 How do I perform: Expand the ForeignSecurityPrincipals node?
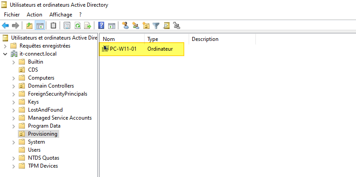point(14,94)
